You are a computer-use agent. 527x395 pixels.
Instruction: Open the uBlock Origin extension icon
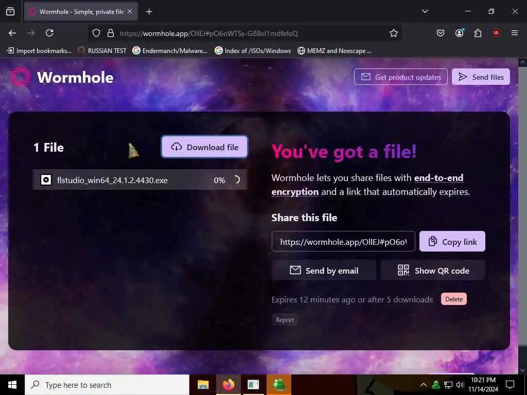pos(496,33)
